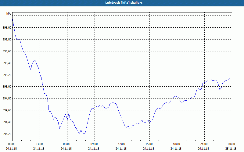244x152 pixels.
Task: Select the y-axis value '995,00'
Action: pos(7,87)
